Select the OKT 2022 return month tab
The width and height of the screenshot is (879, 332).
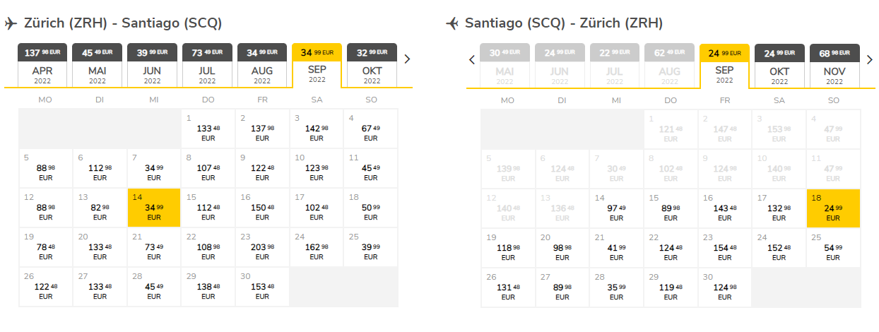[x=779, y=66]
